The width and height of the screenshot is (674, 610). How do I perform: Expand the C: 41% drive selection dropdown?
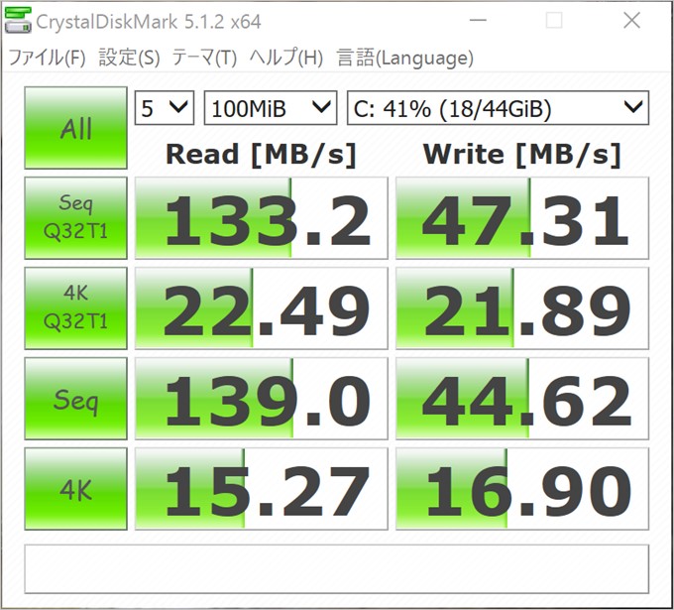coord(498,108)
